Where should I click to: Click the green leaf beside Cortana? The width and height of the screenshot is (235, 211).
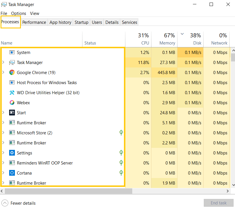pos(121,173)
